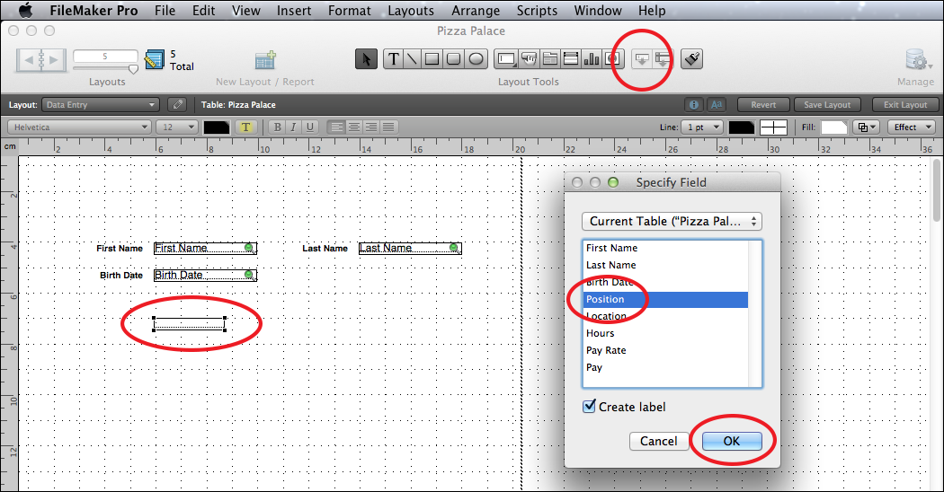Open the Current Table dropdown
944x492 pixels.
[672, 222]
